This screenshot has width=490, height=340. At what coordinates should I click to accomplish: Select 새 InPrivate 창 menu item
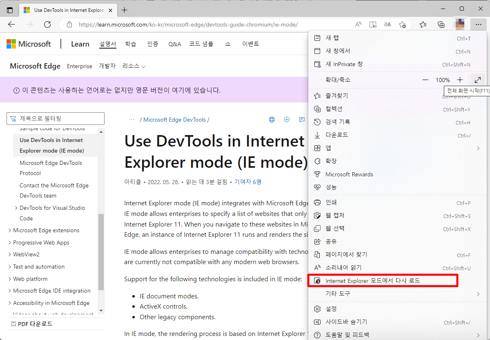[x=398, y=64]
